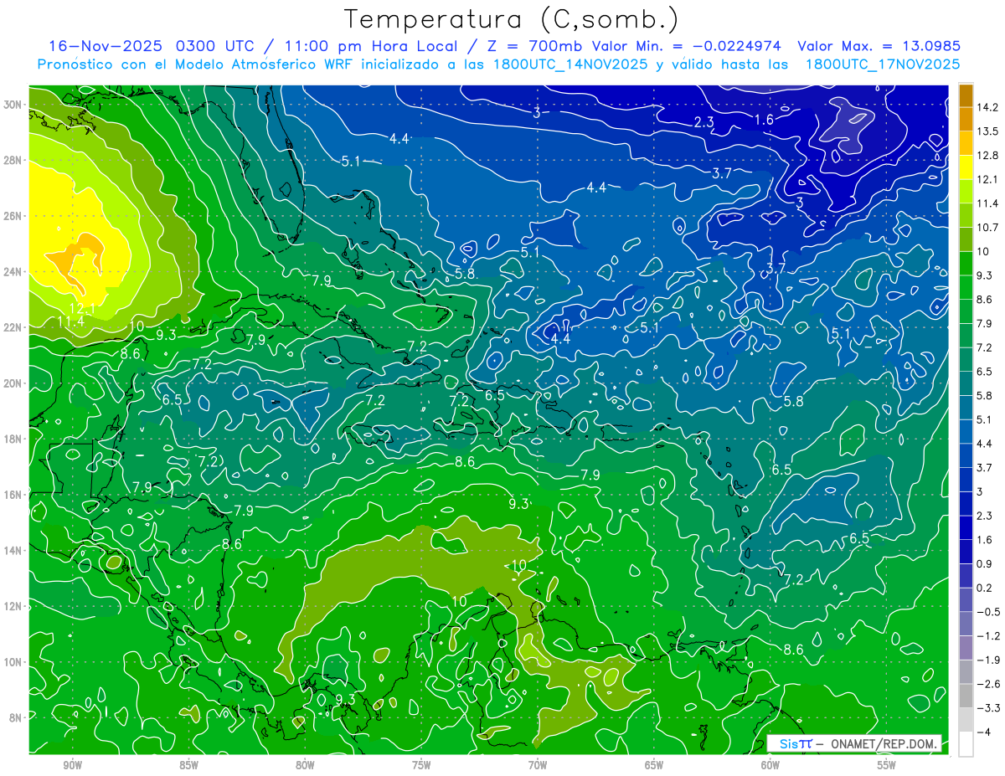The height and width of the screenshot is (776, 1005).
Task: Click the 1.6 contour label on the map
Action: click(x=764, y=120)
